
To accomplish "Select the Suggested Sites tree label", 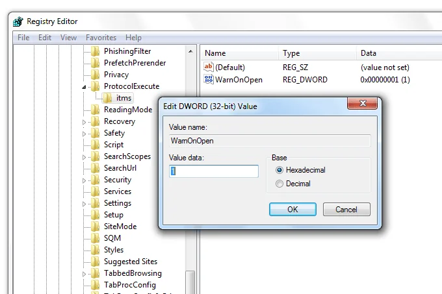I will tap(131, 262).
